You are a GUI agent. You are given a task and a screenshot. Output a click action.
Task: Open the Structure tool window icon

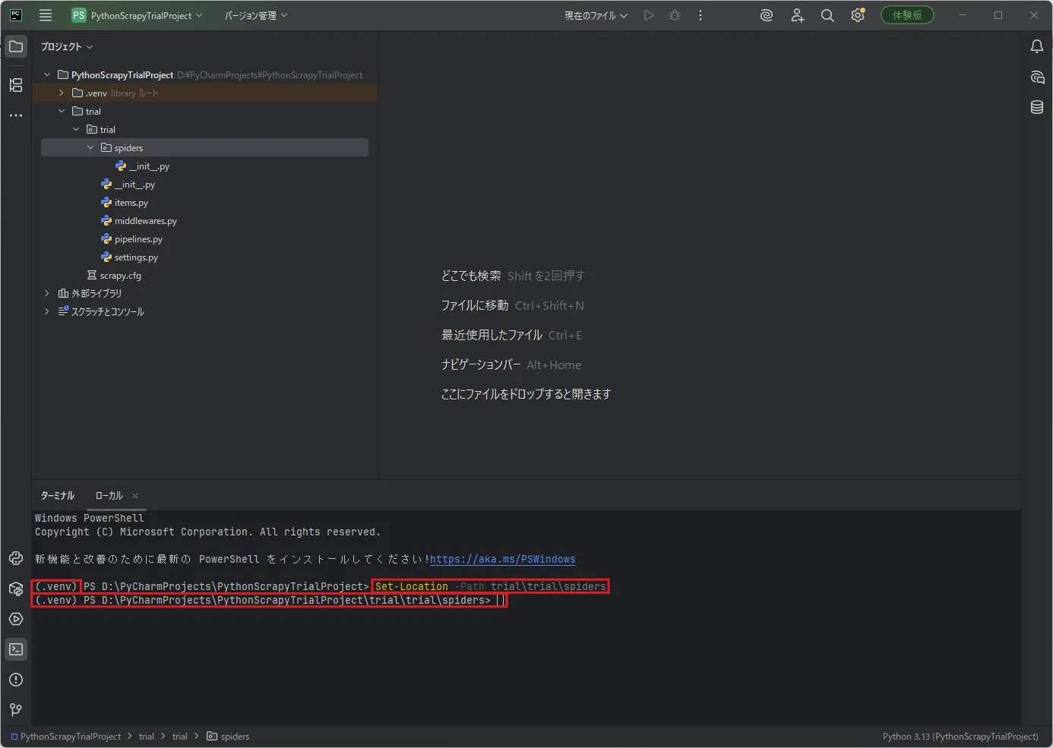(16, 85)
